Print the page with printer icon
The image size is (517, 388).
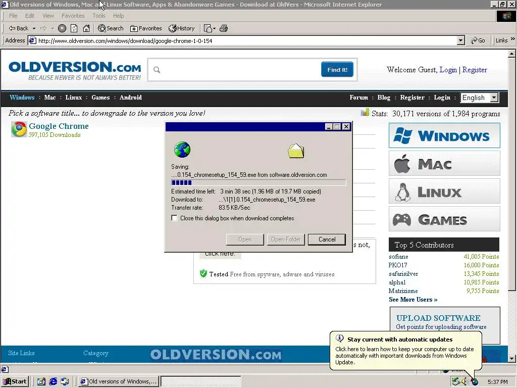224,28
